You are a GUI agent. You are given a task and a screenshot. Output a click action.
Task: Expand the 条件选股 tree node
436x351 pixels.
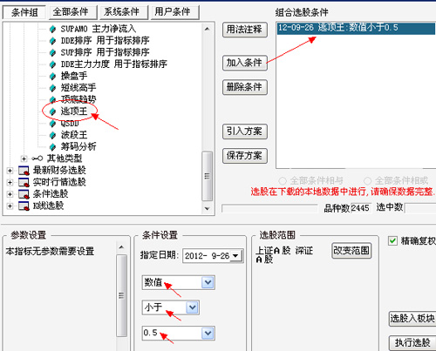pos(10,194)
